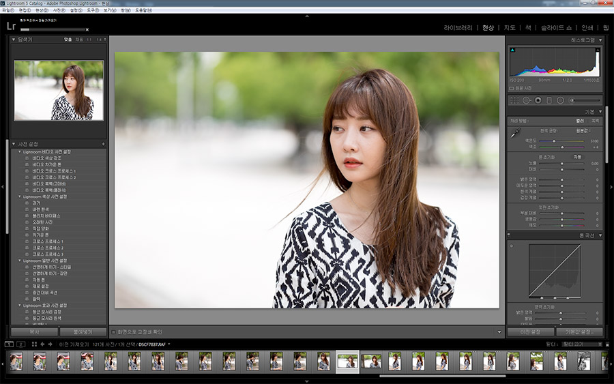Collapse the Presets panel
Viewport: 614px width, 384px height.
tap(14, 144)
